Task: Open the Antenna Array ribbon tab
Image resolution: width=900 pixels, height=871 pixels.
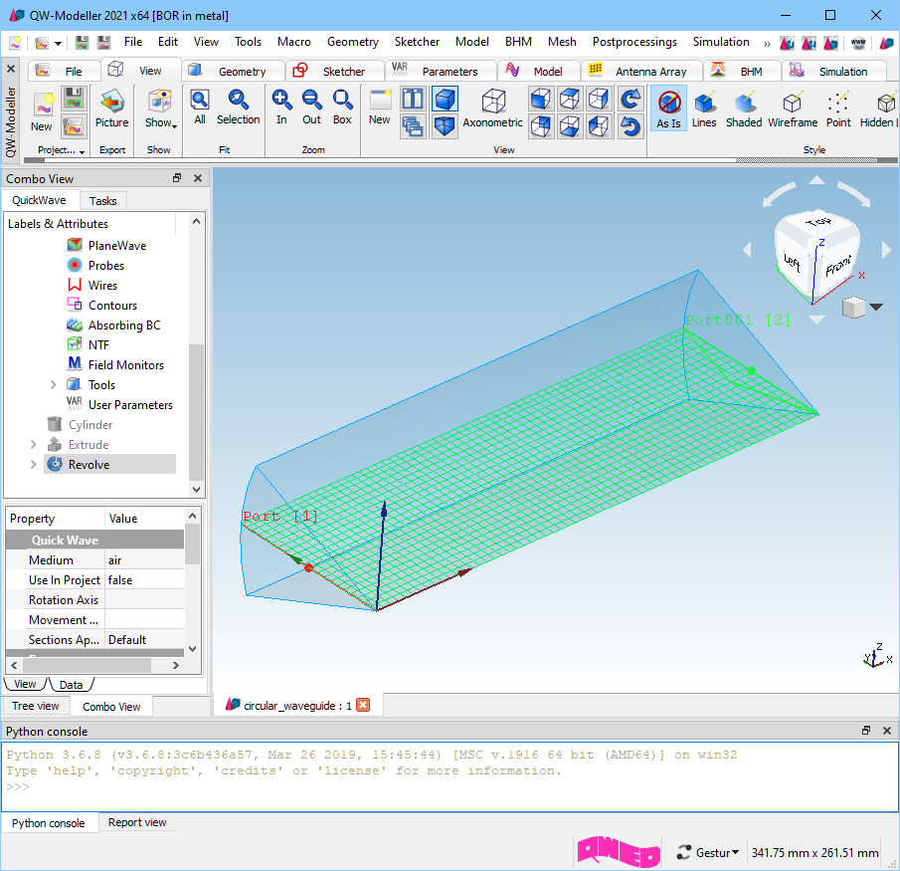Action: [640, 72]
